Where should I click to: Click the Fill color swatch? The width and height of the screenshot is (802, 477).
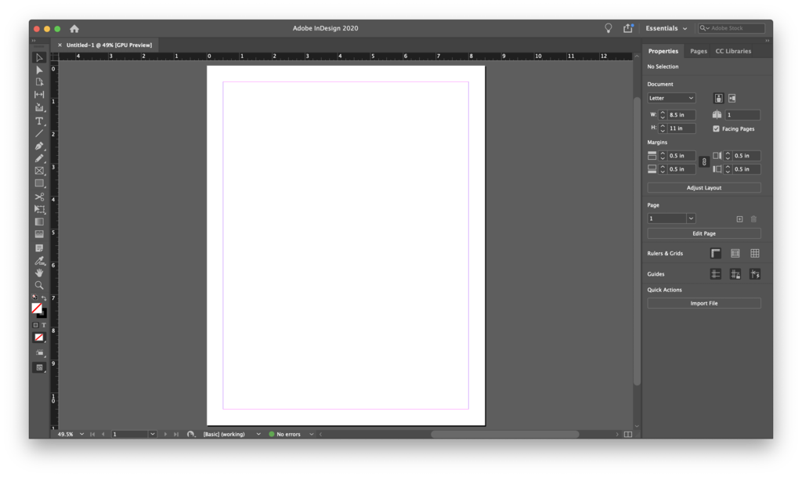tap(37, 308)
